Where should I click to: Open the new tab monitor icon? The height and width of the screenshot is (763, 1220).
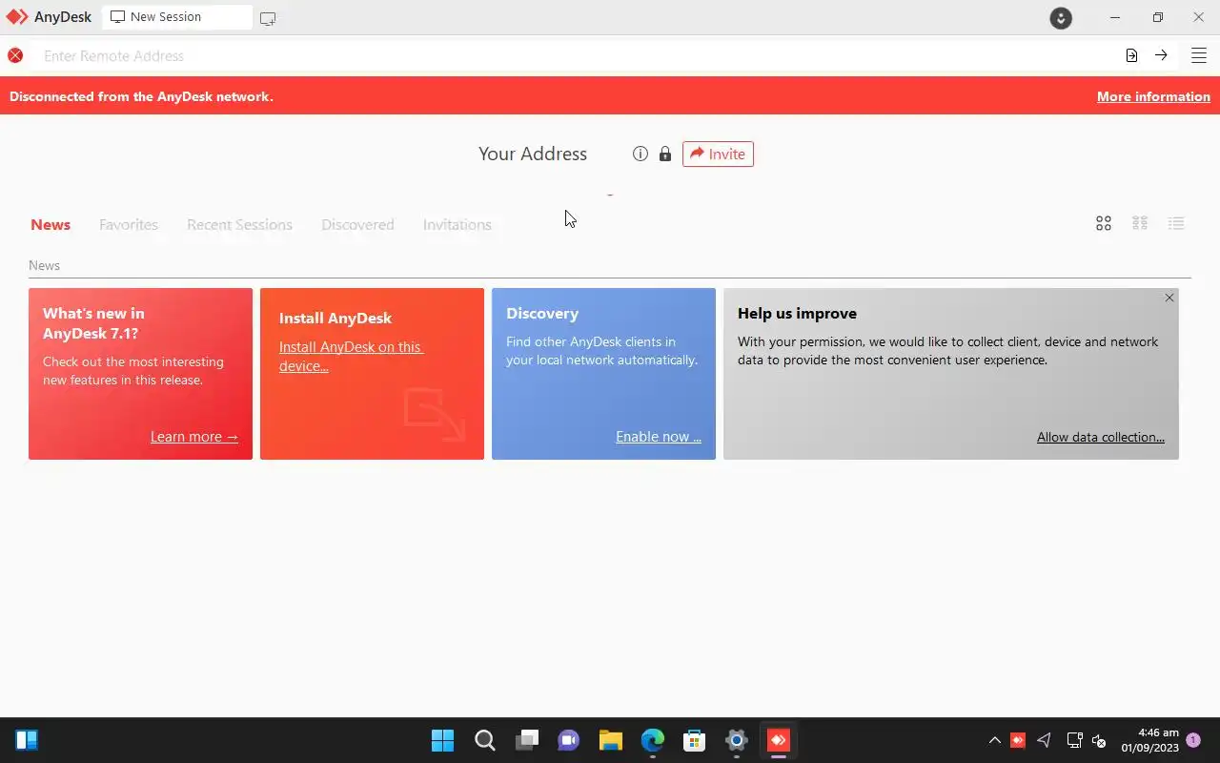point(268,18)
